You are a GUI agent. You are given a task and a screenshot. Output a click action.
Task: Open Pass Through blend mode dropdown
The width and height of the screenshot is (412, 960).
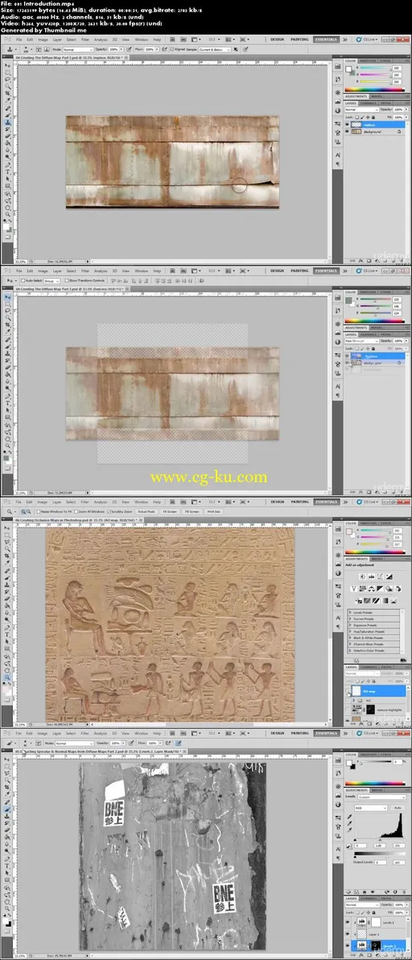click(362, 341)
